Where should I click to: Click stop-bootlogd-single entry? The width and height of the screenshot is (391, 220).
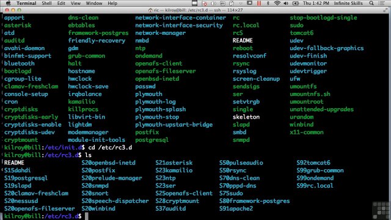click(x=323, y=18)
